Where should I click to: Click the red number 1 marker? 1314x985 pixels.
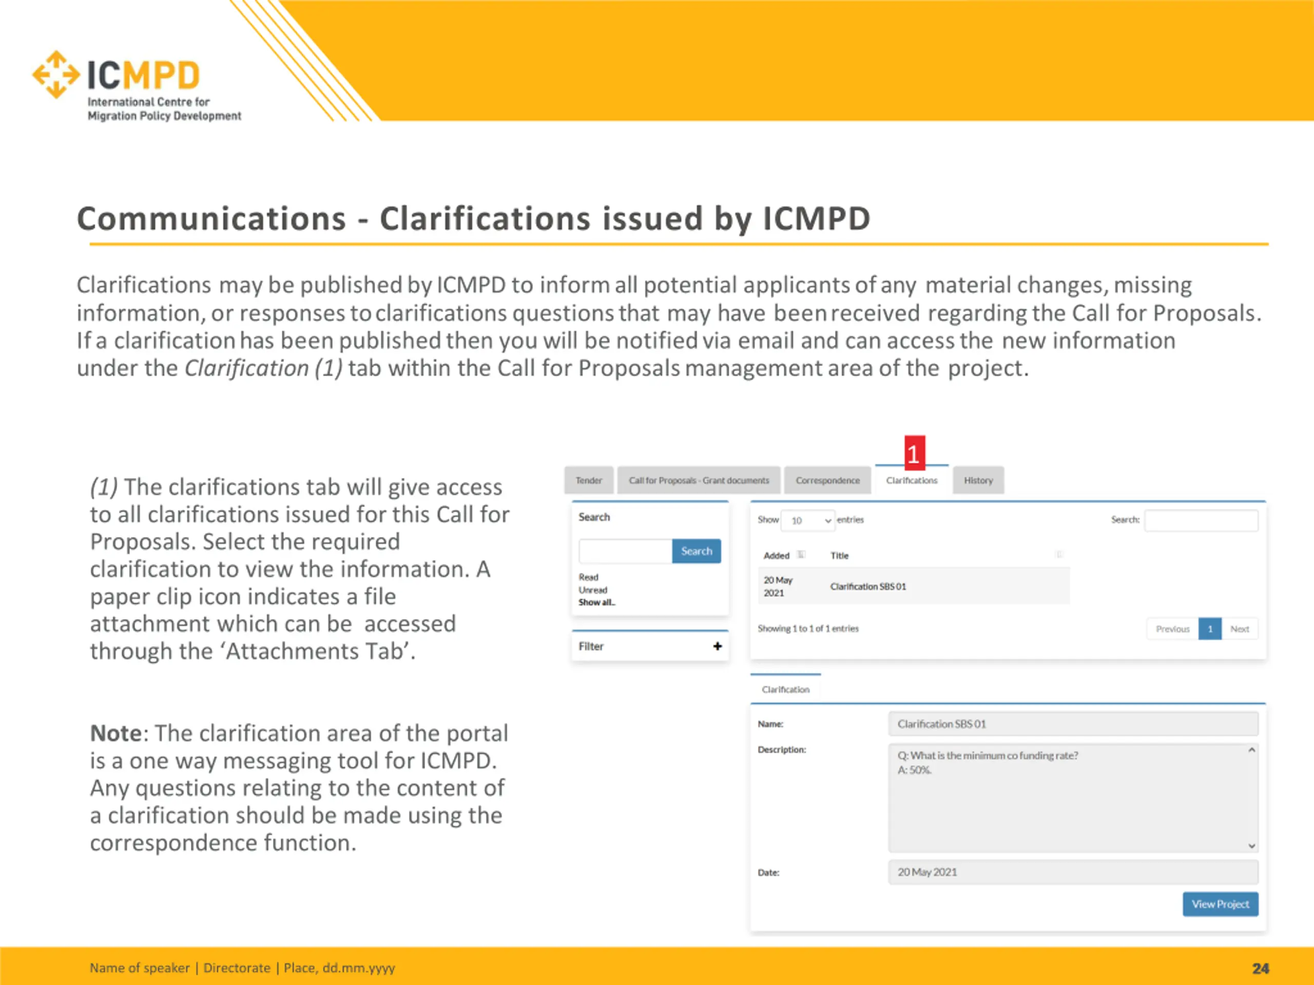pyautogui.click(x=914, y=453)
